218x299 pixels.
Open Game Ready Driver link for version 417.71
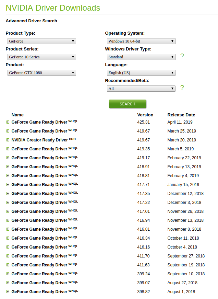[45, 184]
